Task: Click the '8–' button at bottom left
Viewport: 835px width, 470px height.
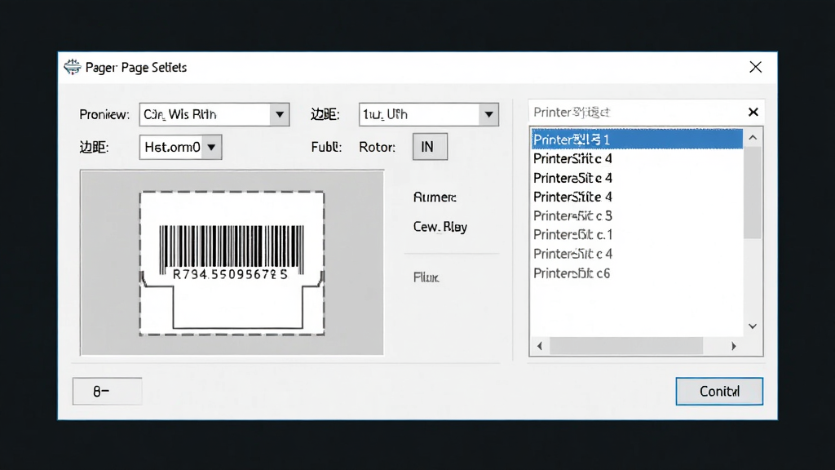Action: click(107, 391)
